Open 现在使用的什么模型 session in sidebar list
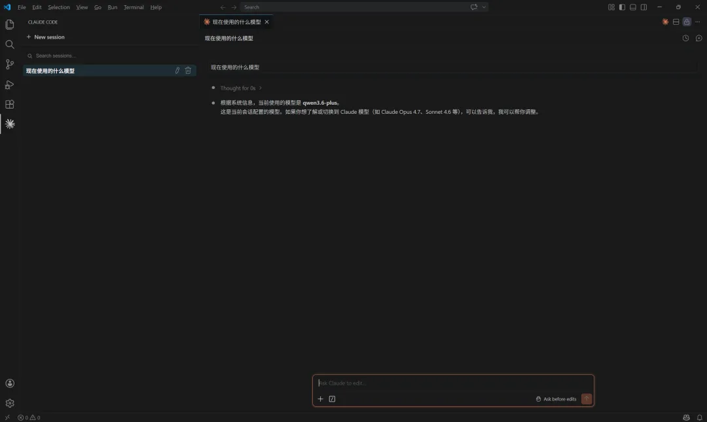Image resolution: width=707 pixels, height=422 pixels. (x=109, y=71)
